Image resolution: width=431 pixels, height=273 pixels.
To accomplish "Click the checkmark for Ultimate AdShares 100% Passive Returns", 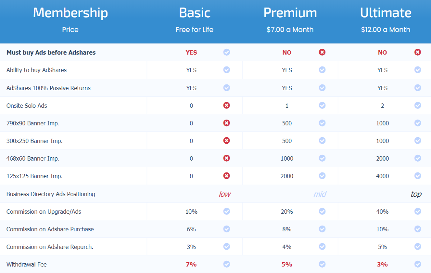I will 418,88.
